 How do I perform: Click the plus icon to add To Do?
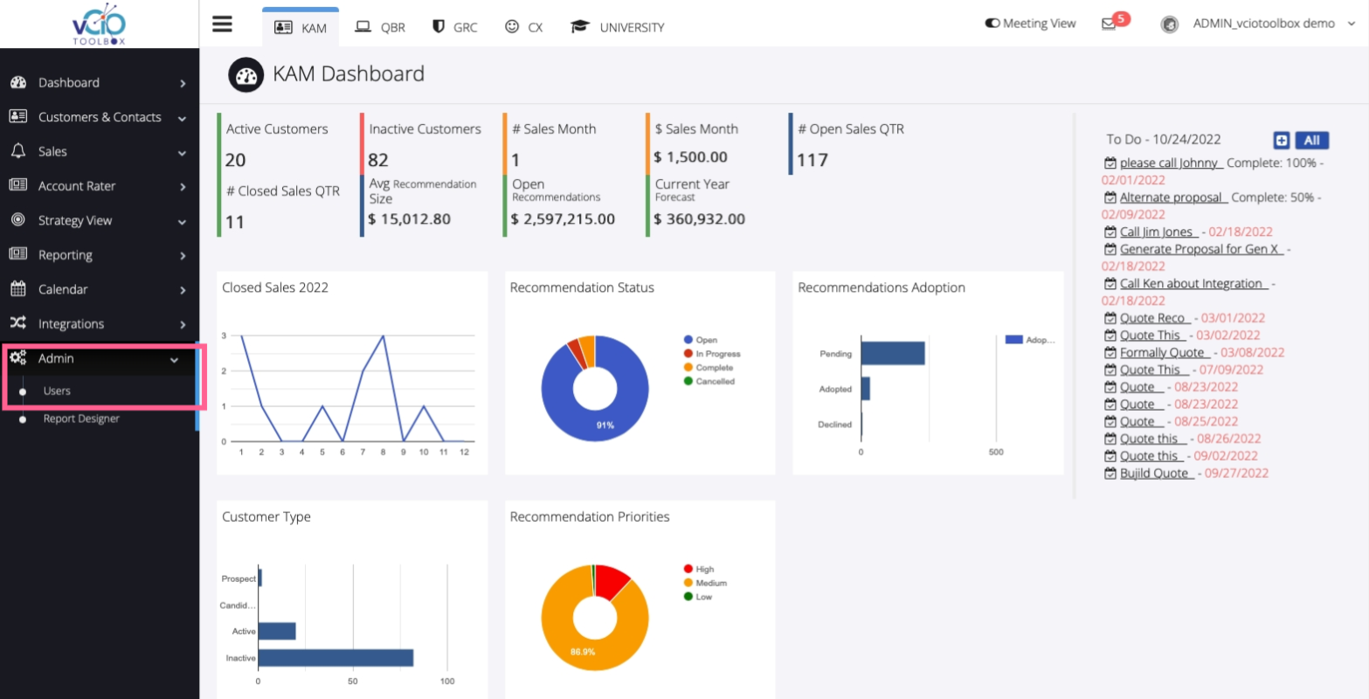(1281, 140)
